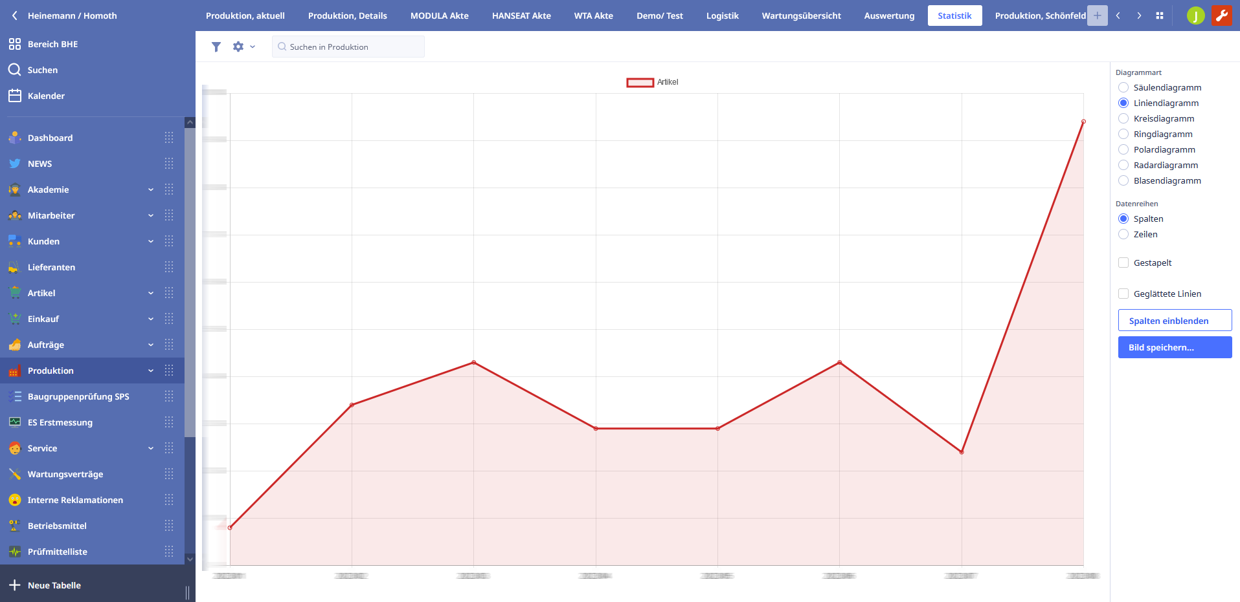Enable Geglättete Linien checkbox
Image resolution: width=1240 pixels, height=602 pixels.
click(x=1123, y=294)
